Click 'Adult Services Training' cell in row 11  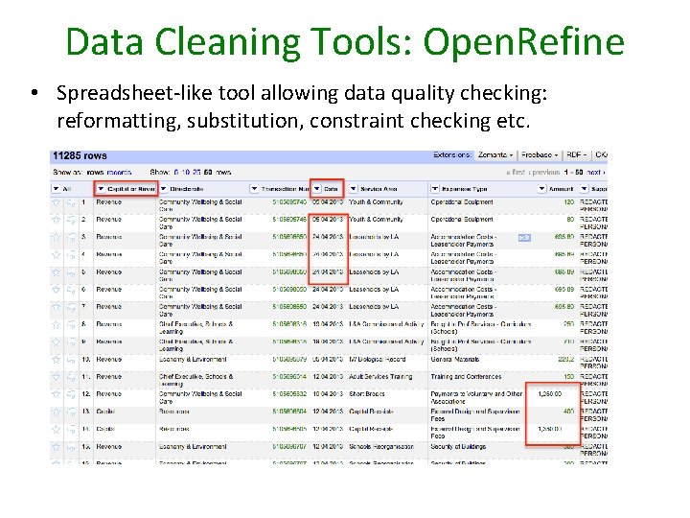380,377
